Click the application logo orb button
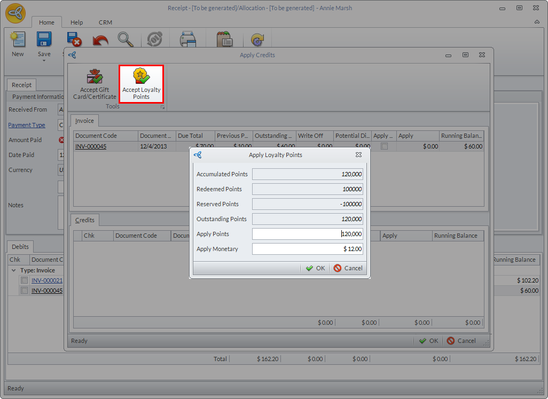The image size is (548, 399). click(x=15, y=13)
